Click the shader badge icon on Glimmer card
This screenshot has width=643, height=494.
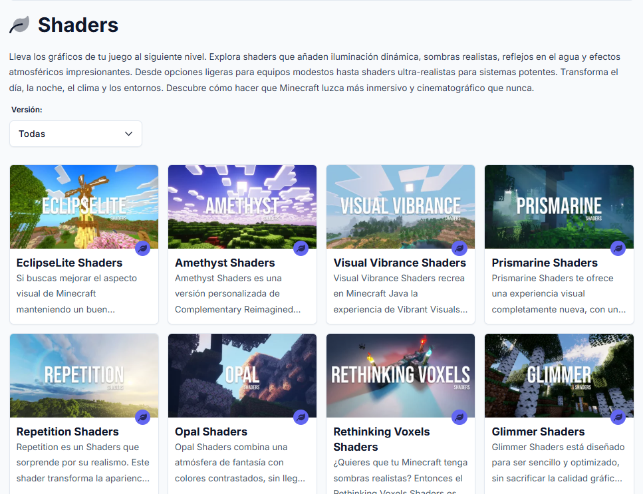click(618, 418)
